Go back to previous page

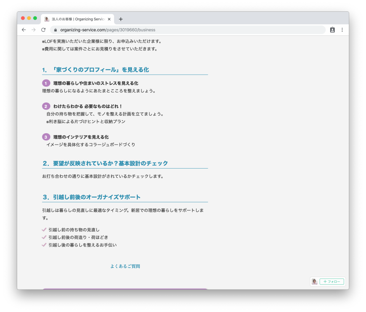[24, 30]
